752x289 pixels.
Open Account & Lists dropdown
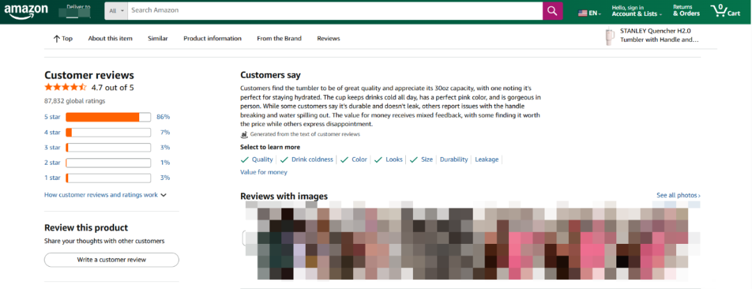coord(636,13)
